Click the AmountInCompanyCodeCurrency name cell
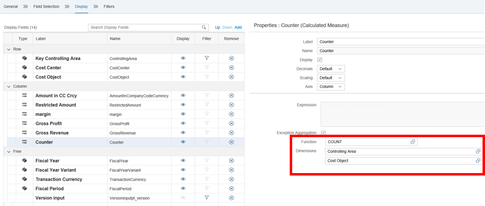Image resolution: width=485 pixels, height=206 pixels. coord(139,96)
